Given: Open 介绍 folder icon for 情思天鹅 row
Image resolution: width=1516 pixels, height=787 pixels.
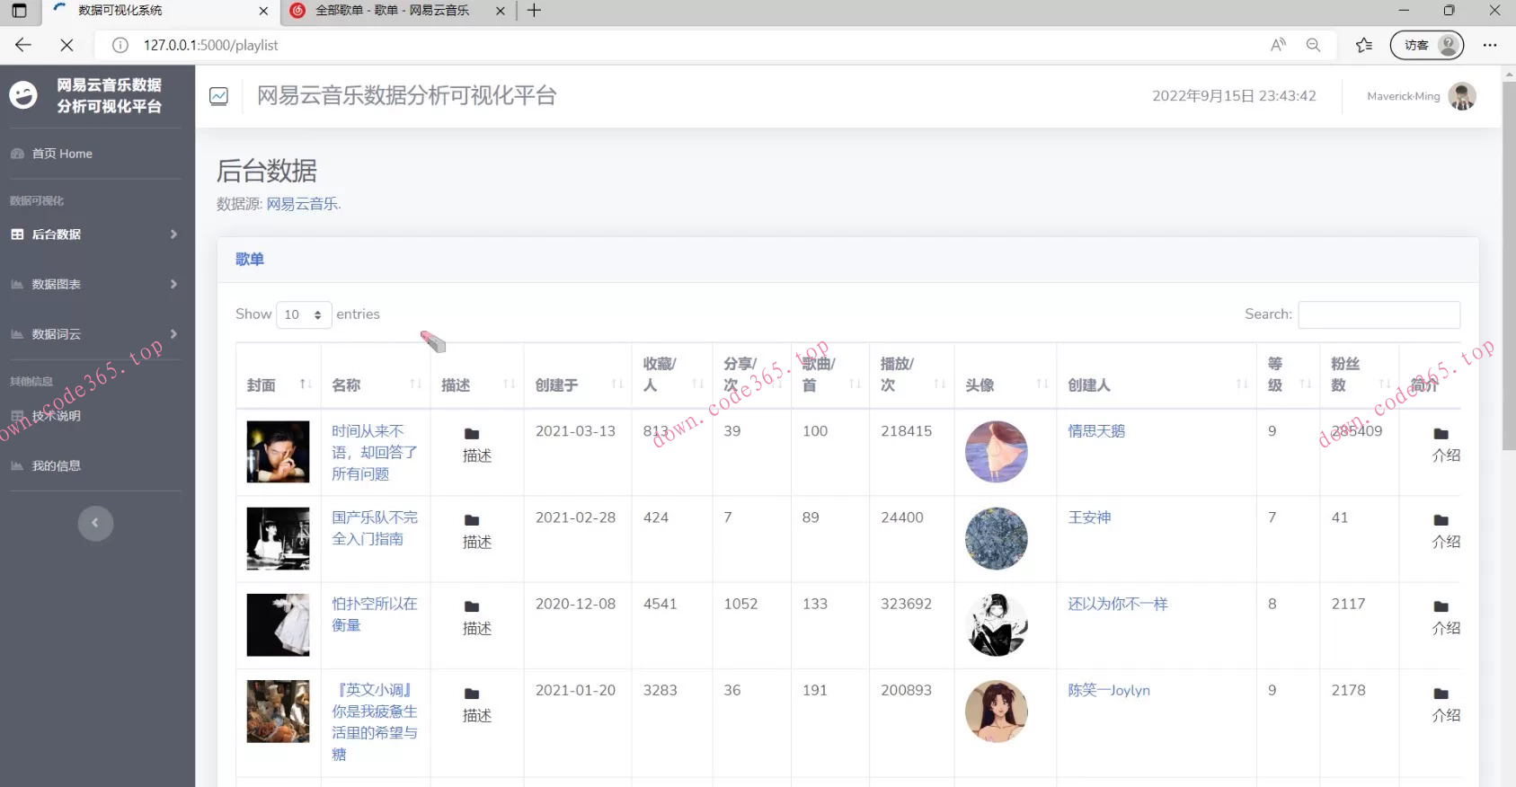Looking at the screenshot, I should 1441,434.
